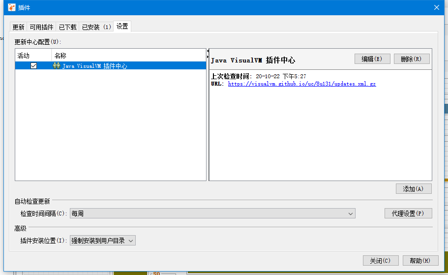Open the 已安装 (1) tab
The image size is (448, 275).
(96, 27)
